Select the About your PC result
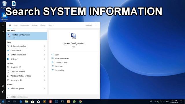 pos(27,80)
